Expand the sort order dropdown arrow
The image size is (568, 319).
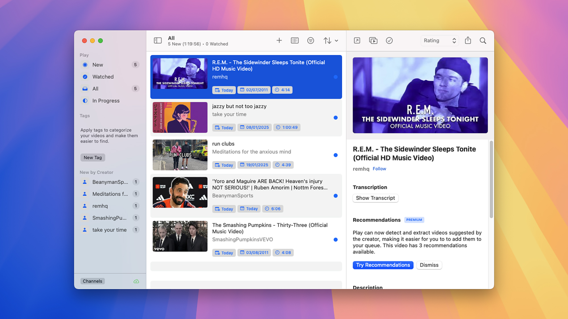337,41
